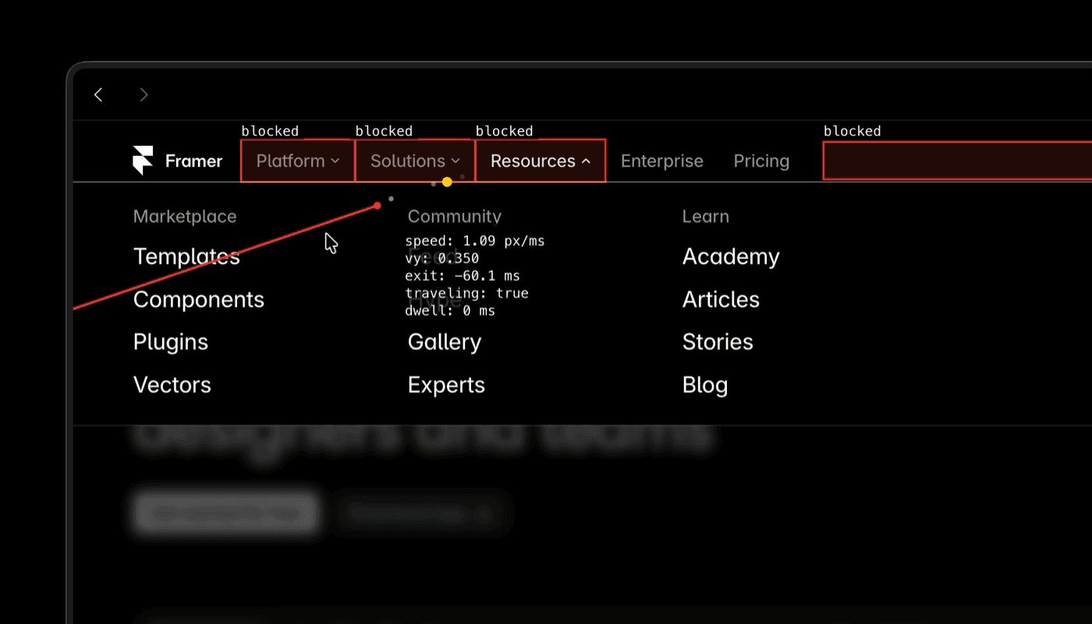
Task: Open the Components link
Action: point(199,300)
